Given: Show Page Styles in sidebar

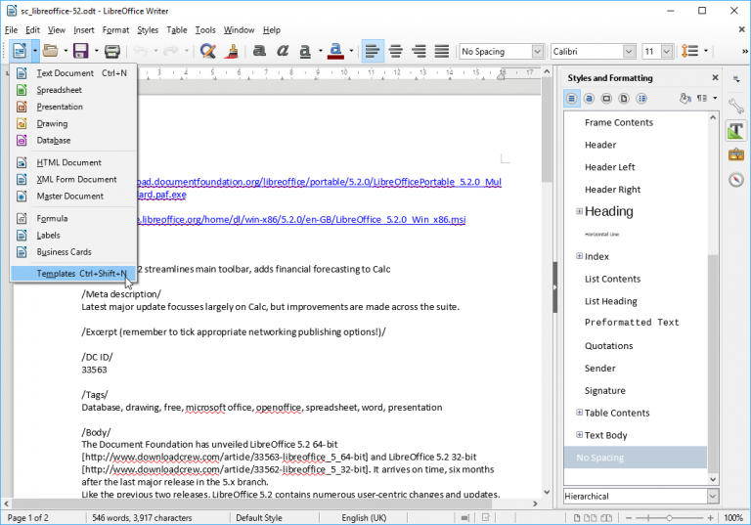Looking at the screenshot, I should (x=624, y=99).
